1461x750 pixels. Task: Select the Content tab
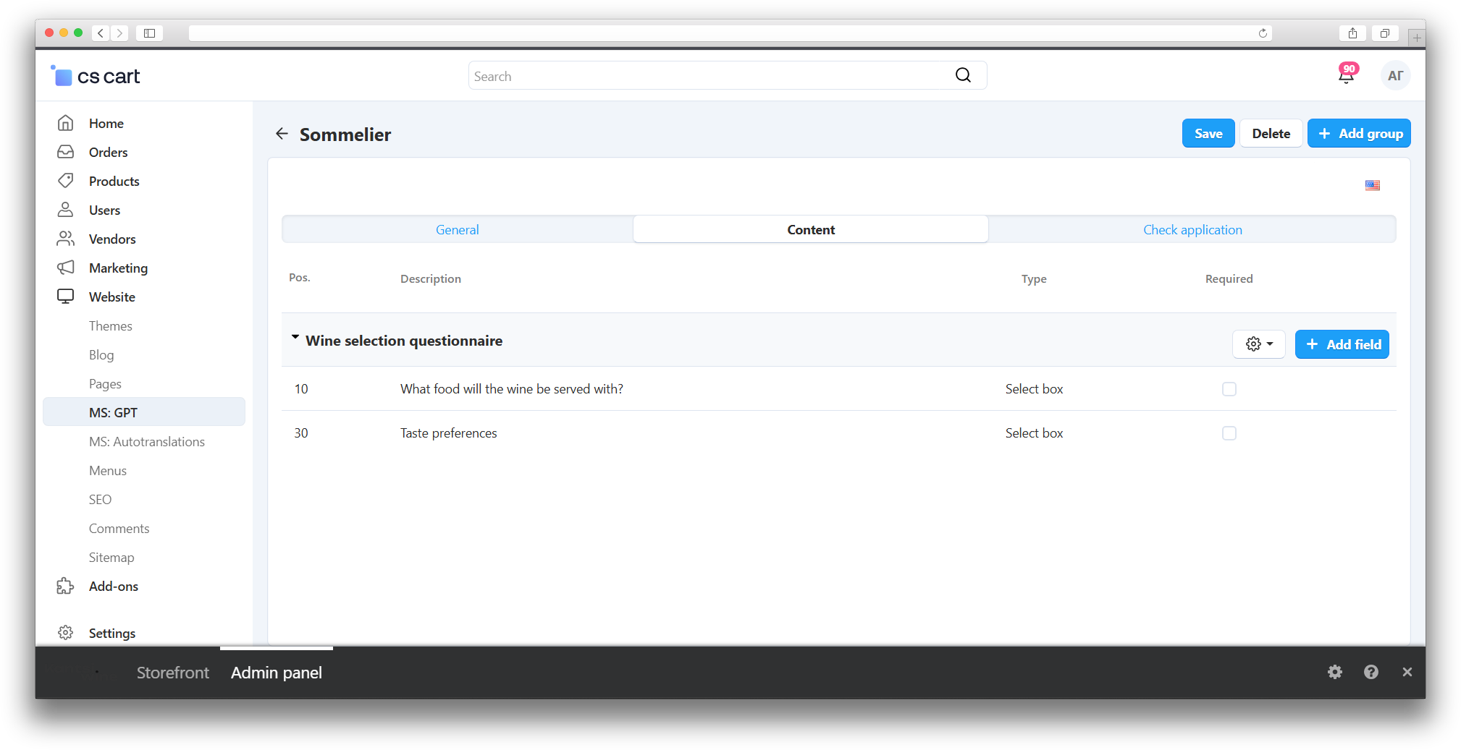tap(811, 229)
